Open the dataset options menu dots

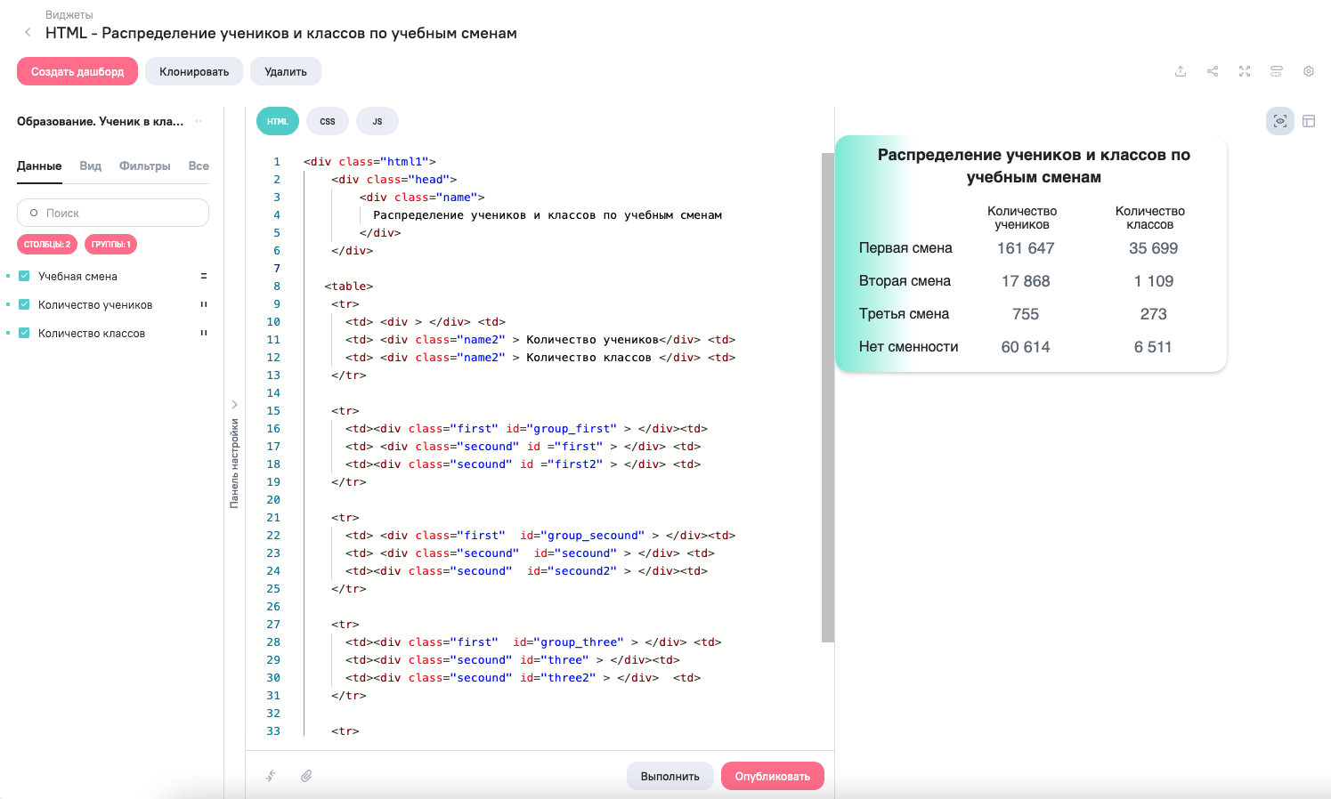199,121
